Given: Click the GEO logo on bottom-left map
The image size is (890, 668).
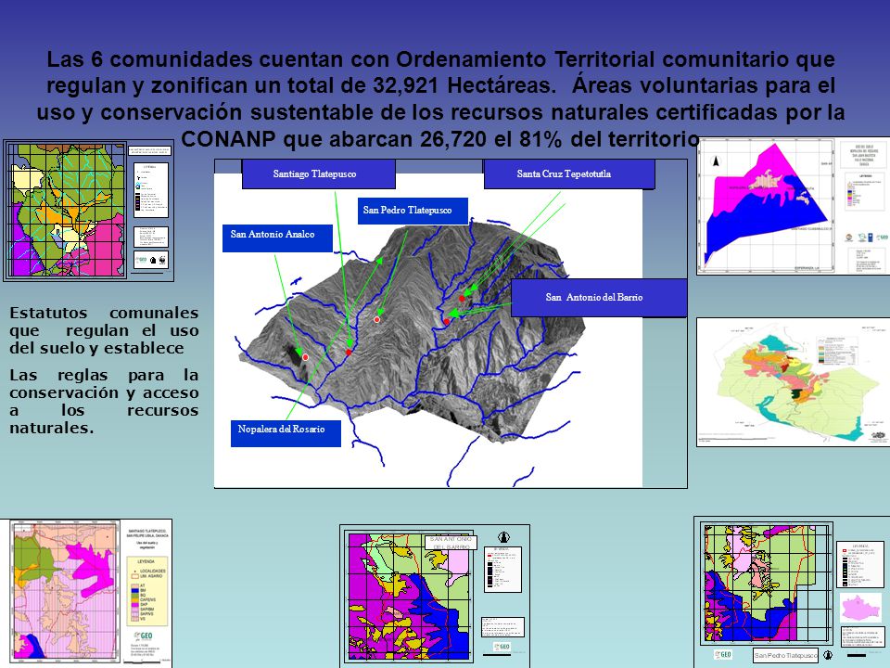Looking at the screenshot, I should click(143, 636).
